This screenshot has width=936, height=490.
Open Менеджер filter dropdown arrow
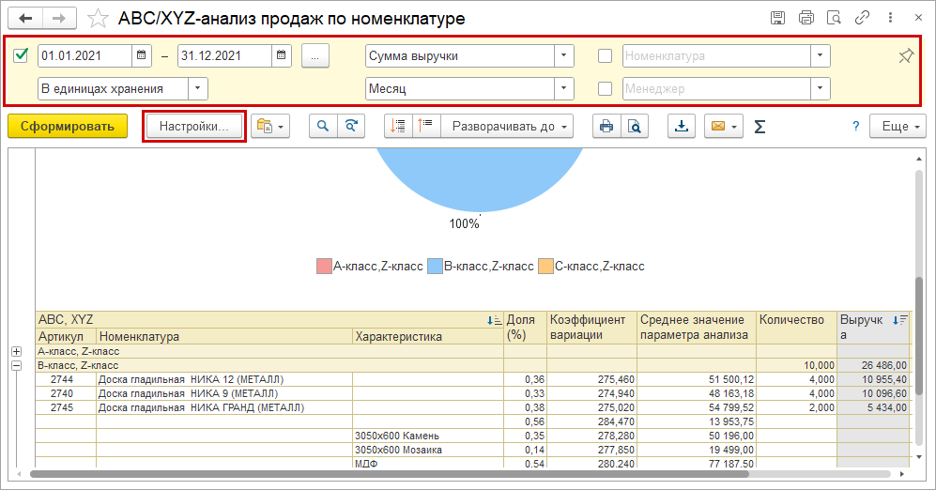click(x=821, y=88)
